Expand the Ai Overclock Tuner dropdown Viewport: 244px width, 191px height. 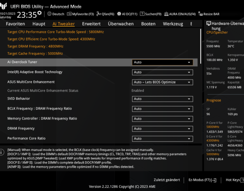coord(162,62)
